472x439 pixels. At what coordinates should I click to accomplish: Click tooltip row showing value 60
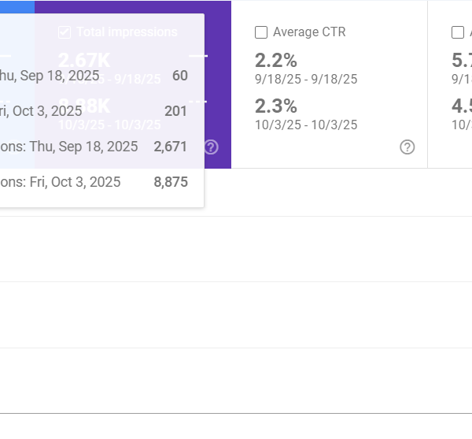click(94, 76)
